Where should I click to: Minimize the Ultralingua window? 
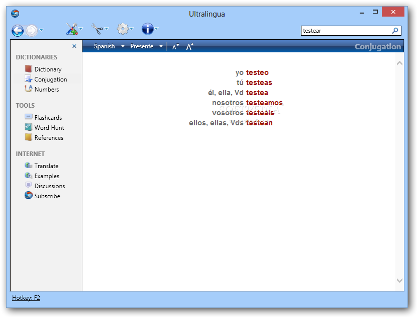[362, 12]
